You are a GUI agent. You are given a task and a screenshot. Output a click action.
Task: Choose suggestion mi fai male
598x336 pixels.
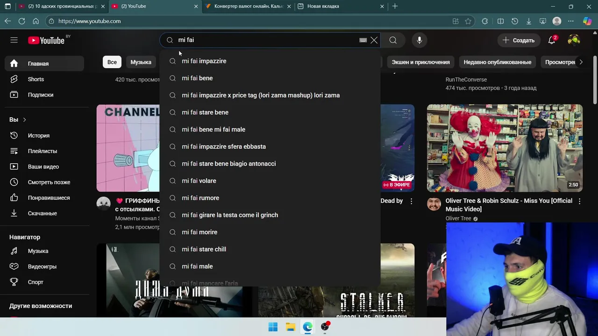270,266
